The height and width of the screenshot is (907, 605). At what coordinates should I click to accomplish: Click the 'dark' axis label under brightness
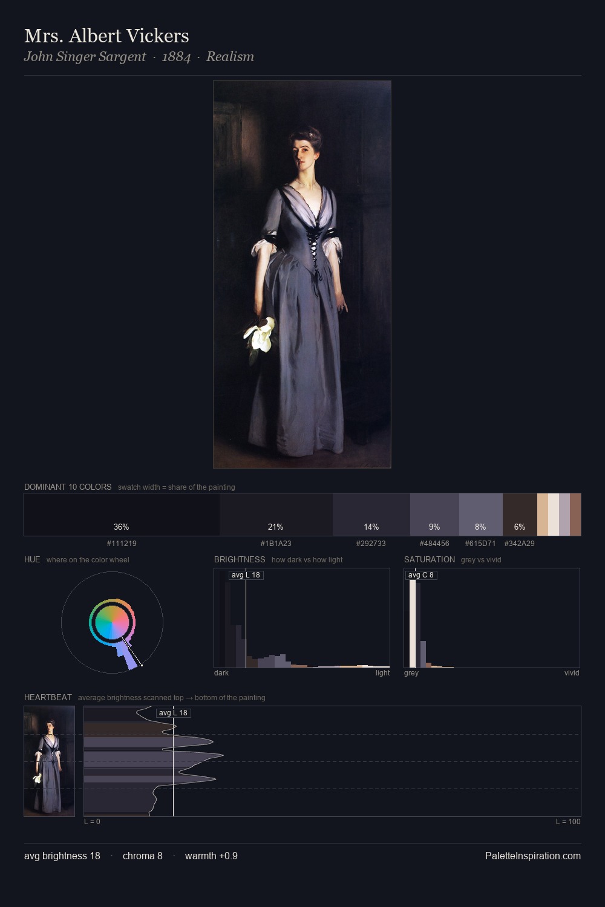pos(221,673)
